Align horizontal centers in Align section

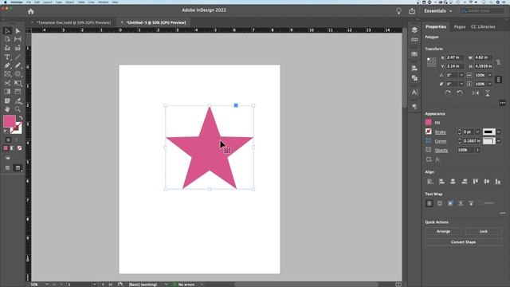coord(453,182)
